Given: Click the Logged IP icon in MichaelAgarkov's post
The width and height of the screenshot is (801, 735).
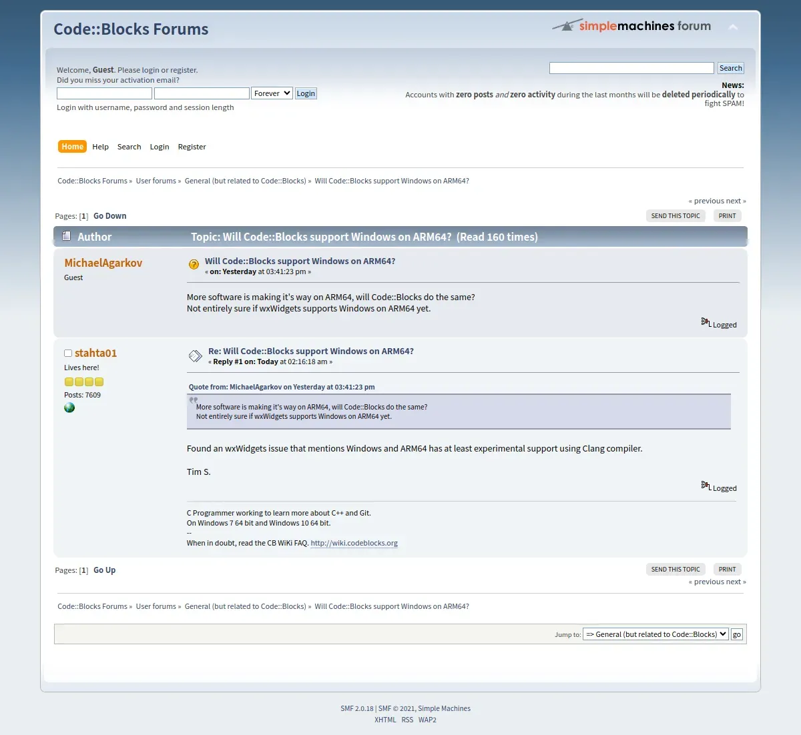Looking at the screenshot, I should click(706, 322).
